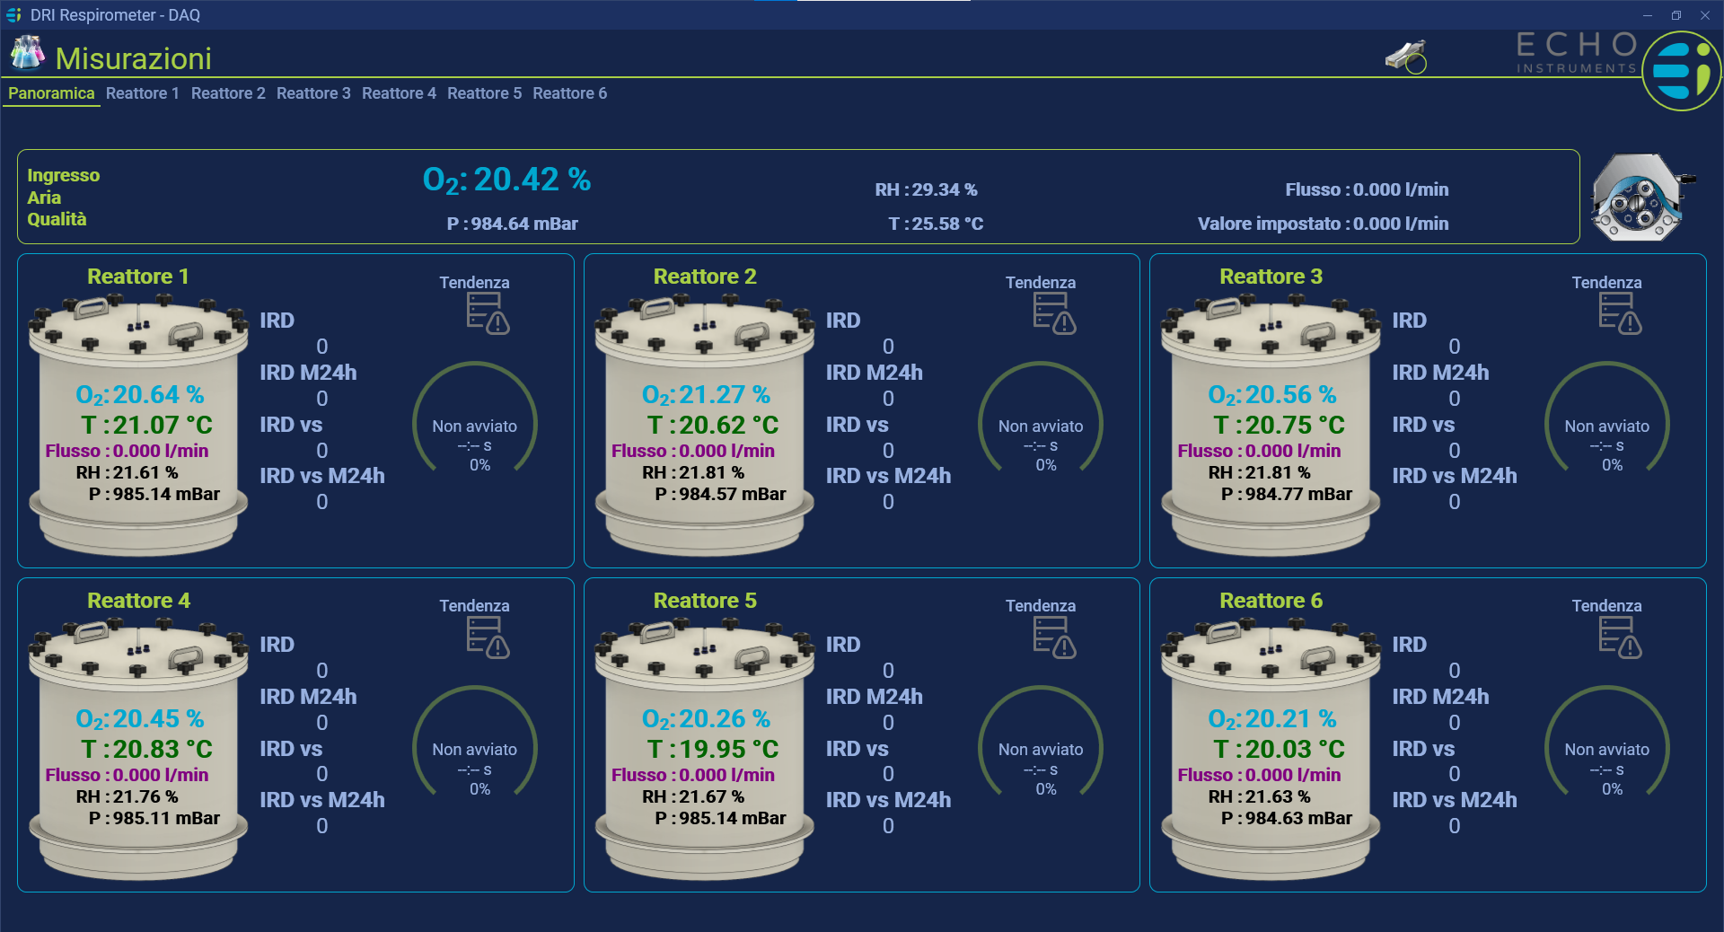Select the Panoramica overview tab

coord(51,93)
